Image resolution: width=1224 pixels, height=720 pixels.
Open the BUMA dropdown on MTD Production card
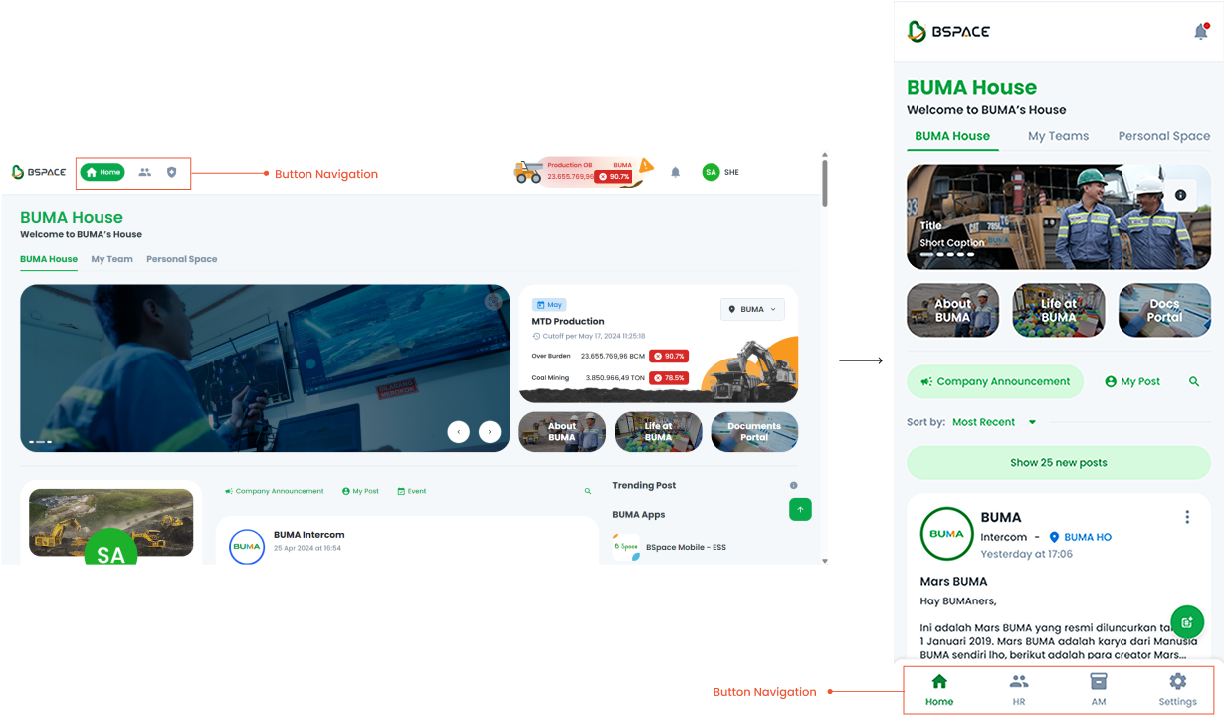(752, 309)
